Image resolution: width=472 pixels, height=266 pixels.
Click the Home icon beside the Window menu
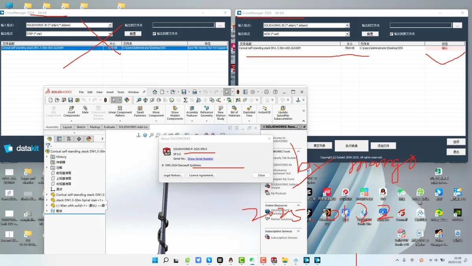(x=155, y=92)
